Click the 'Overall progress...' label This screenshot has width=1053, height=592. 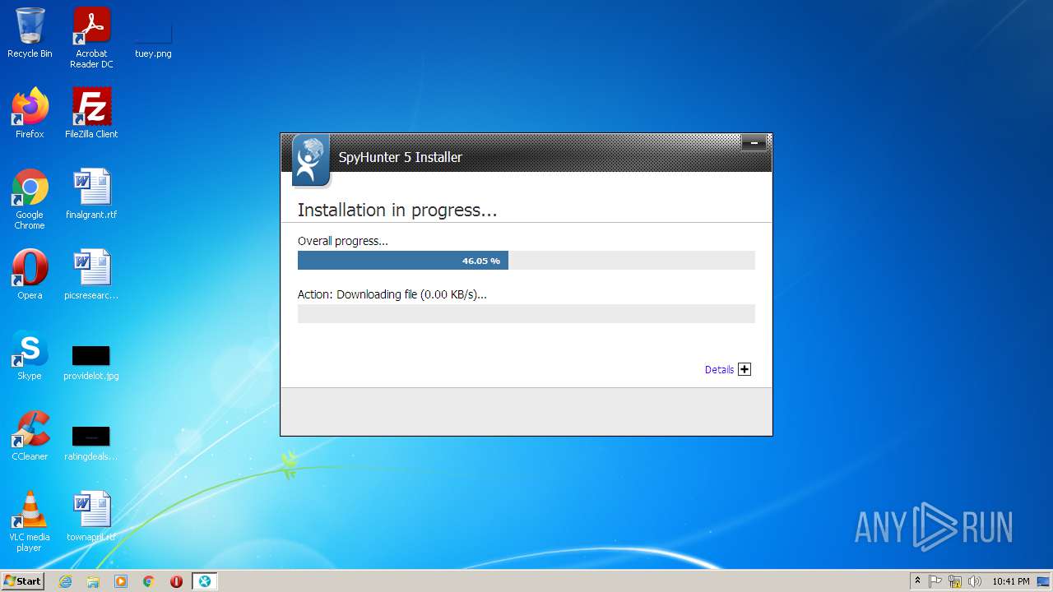pyautogui.click(x=343, y=241)
